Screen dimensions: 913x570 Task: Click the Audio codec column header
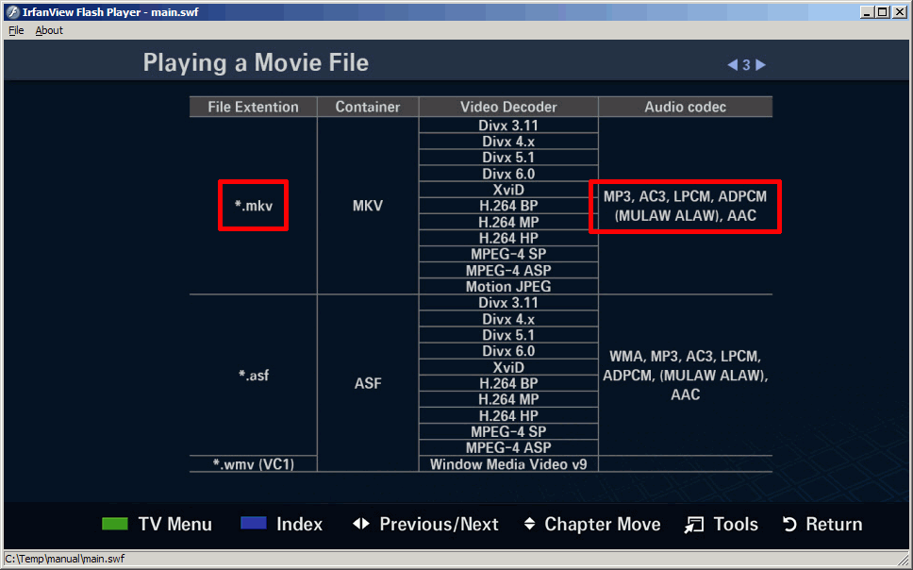point(686,107)
